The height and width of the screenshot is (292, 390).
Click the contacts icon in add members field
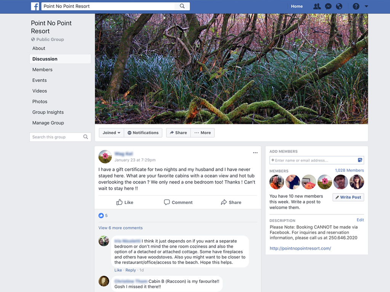tap(360, 160)
